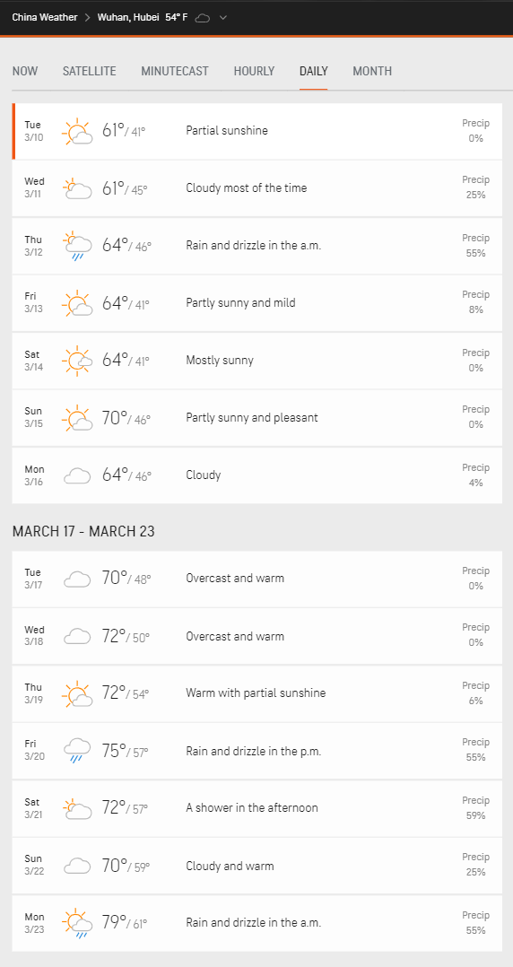Screen dimensions: 513x967
Task: Expand the location dropdown chevron in header
Action: pos(223,18)
